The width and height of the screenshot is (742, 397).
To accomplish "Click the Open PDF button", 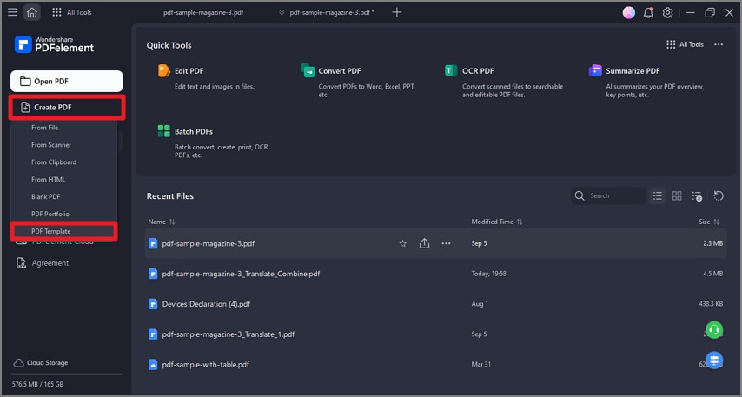I will coord(67,82).
